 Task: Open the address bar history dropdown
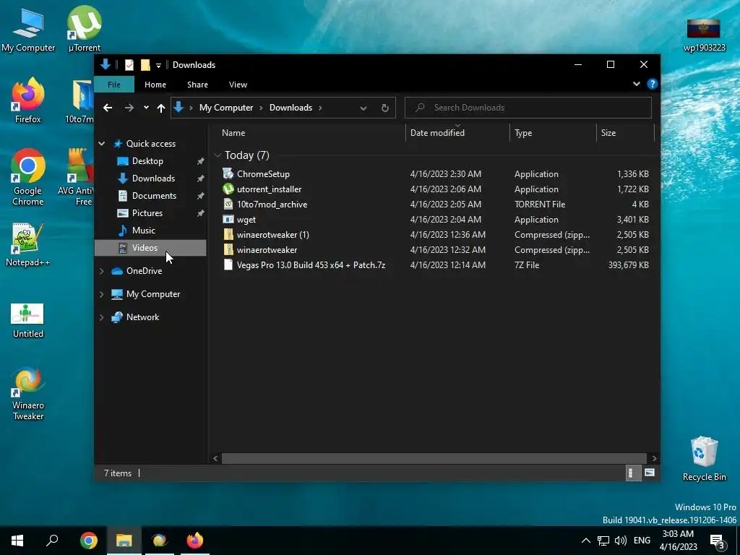(363, 108)
